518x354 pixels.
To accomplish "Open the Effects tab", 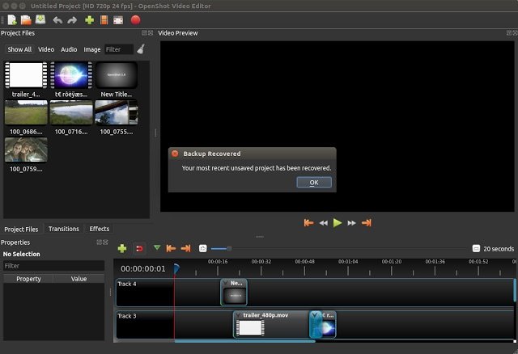I will (x=100, y=229).
